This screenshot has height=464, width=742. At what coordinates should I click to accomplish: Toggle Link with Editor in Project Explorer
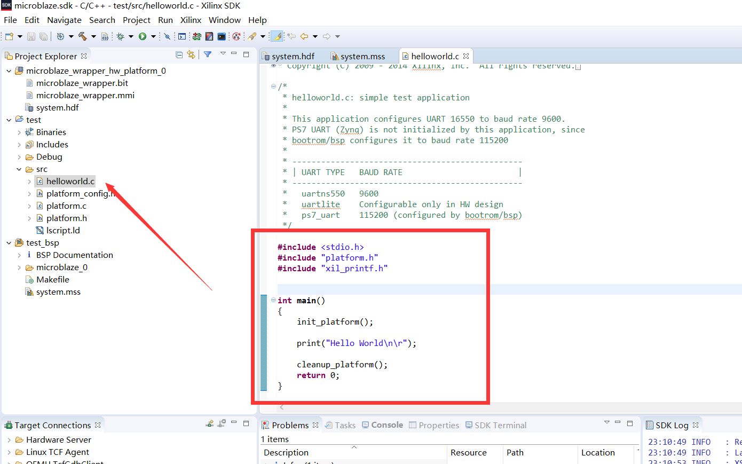point(191,54)
